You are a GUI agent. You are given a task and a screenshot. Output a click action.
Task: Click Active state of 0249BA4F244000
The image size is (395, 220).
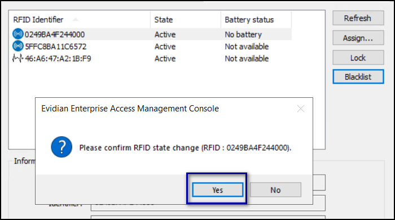pyautogui.click(x=165, y=34)
